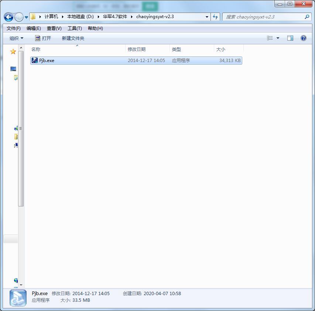315x311 pixels.
Task: Click chaoyingsyxt-v2.3 breadcrumb segment
Action: [x=155, y=17]
